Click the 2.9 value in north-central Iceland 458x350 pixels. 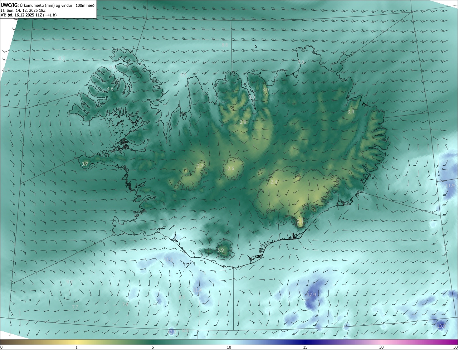pos(243,122)
